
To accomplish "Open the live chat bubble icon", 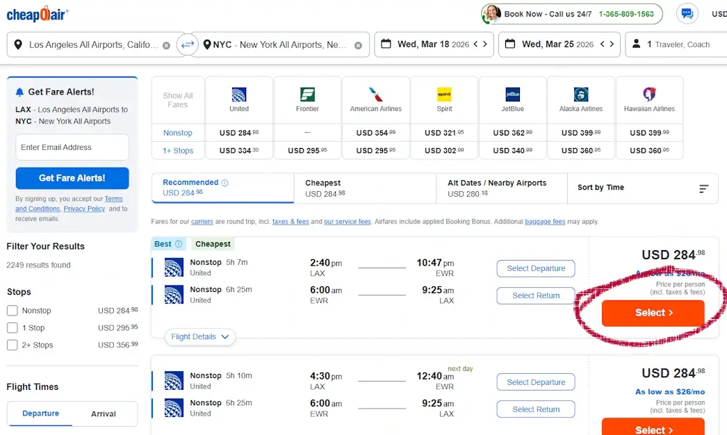I will tap(687, 14).
